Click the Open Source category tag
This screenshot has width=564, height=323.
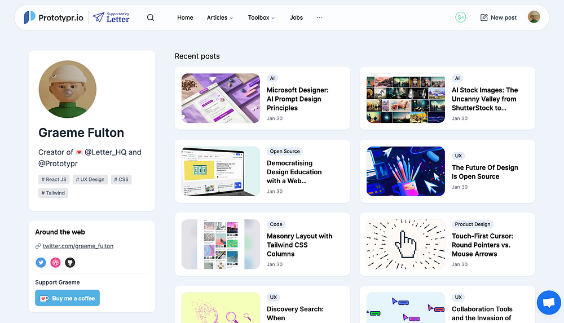(x=285, y=152)
